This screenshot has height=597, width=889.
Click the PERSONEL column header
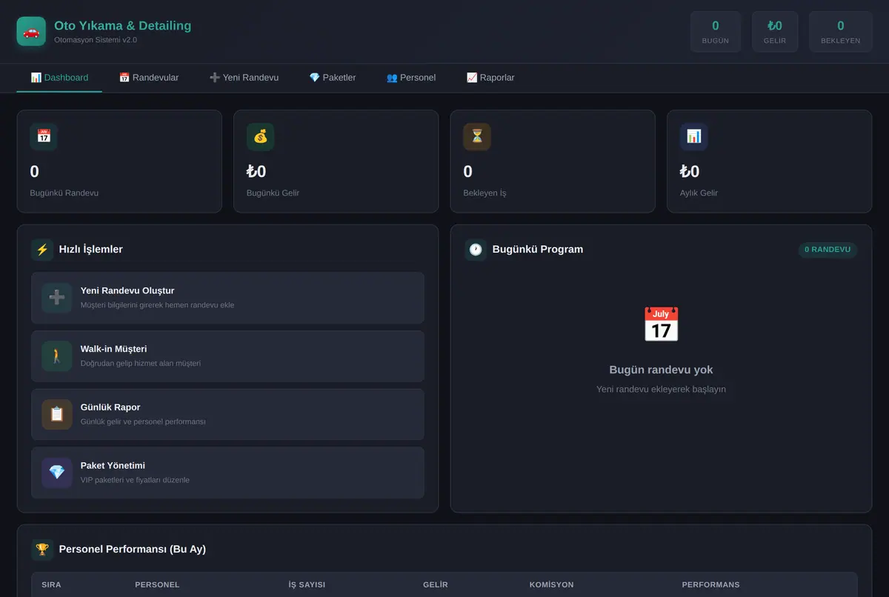click(157, 585)
